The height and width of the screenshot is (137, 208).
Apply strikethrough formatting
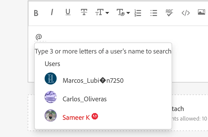pyautogui.click(x=84, y=12)
